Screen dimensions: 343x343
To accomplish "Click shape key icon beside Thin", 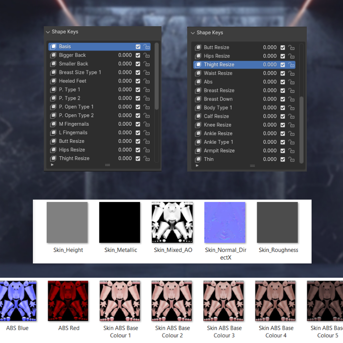I will pyautogui.click(x=198, y=159).
